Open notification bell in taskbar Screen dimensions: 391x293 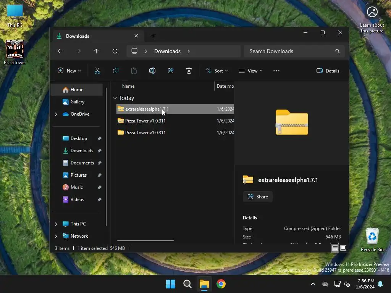coord(380,284)
